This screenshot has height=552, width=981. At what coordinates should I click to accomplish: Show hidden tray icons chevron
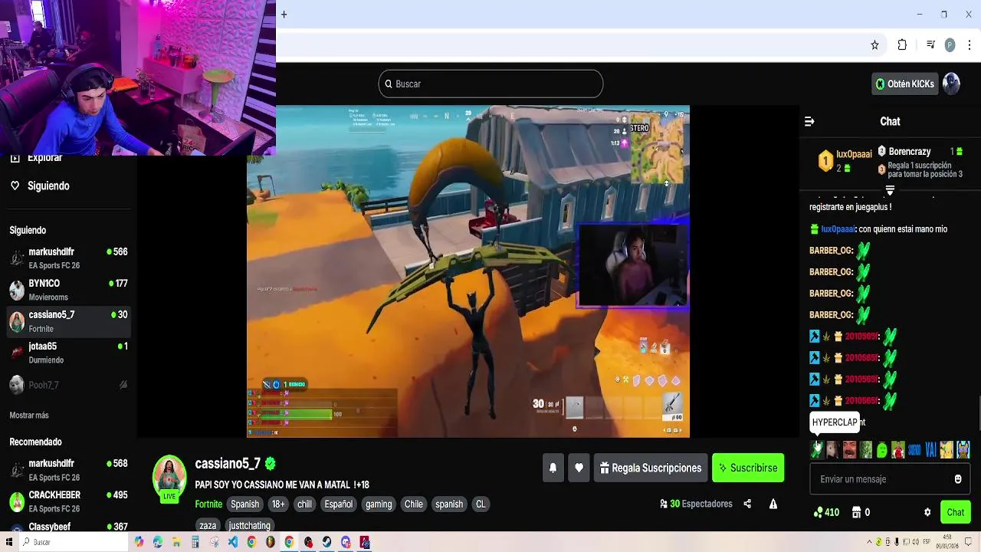(x=870, y=542)
